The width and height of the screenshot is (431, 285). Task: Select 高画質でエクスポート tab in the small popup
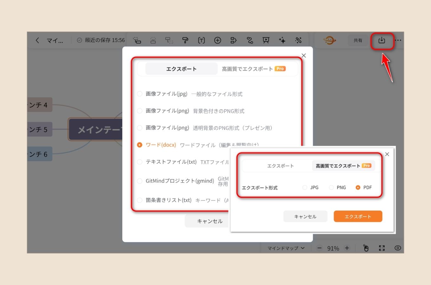tap(344, 166)
